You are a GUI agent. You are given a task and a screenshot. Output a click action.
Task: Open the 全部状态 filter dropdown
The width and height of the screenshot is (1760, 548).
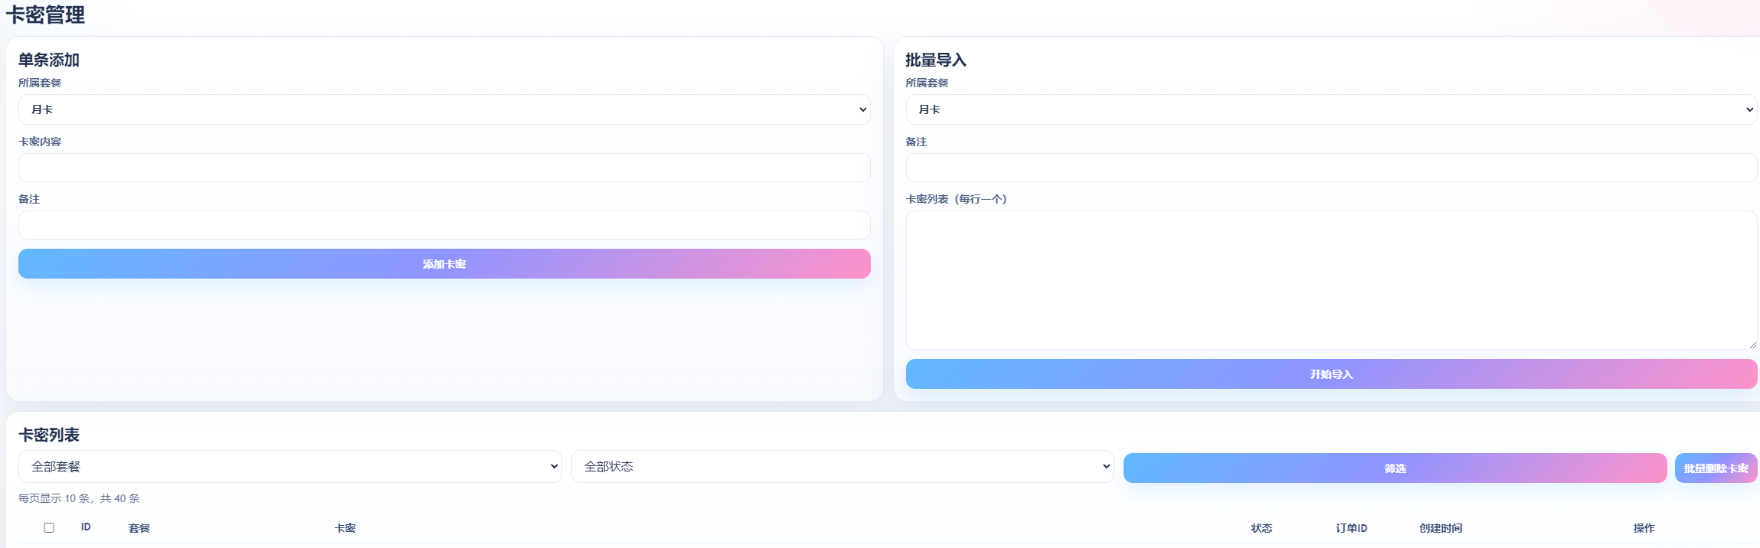pos(842,467)
